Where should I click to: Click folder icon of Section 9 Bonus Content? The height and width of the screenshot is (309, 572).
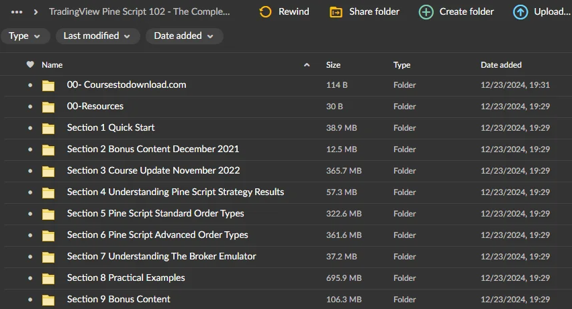48,300
